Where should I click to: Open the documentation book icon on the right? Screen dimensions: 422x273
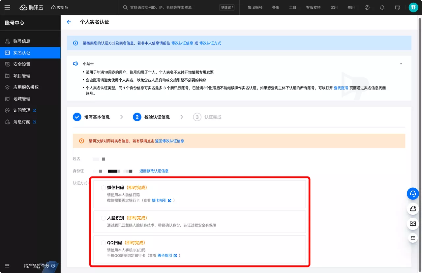pos(413,224)
